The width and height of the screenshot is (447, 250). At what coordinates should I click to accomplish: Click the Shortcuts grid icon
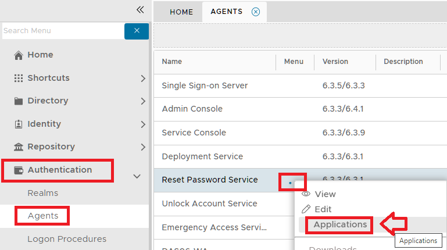point(19,78)
